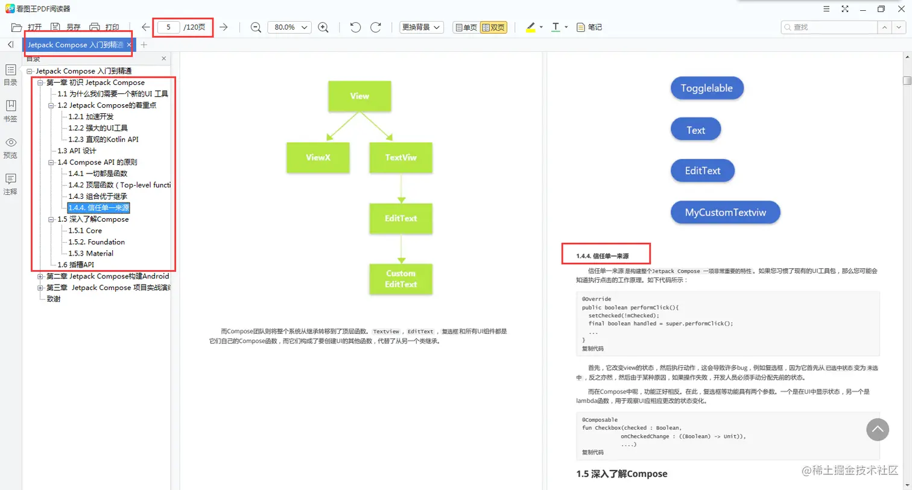Open the 更换背景 background dropdown
This screenshot has width=912, height=490.
coord(422,27)
